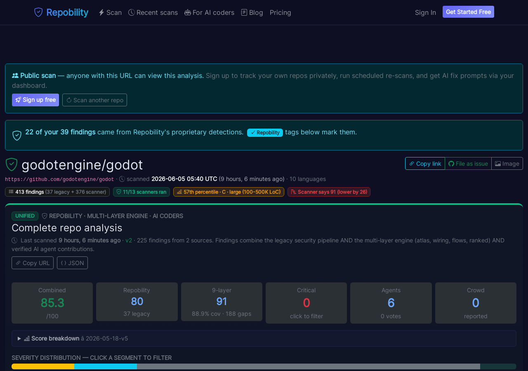Click the clock icon beside Last scanned

click(14, 240)
